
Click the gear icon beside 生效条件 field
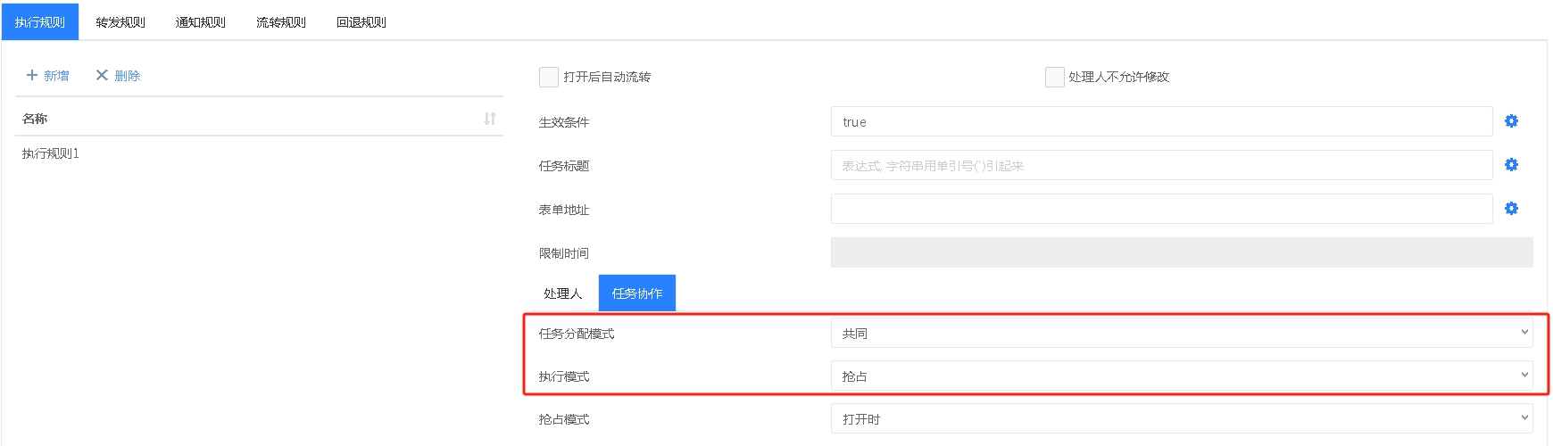[1511, 121]
